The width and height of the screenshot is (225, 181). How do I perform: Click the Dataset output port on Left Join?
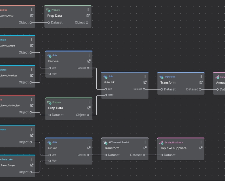click(x=88, y=155)
